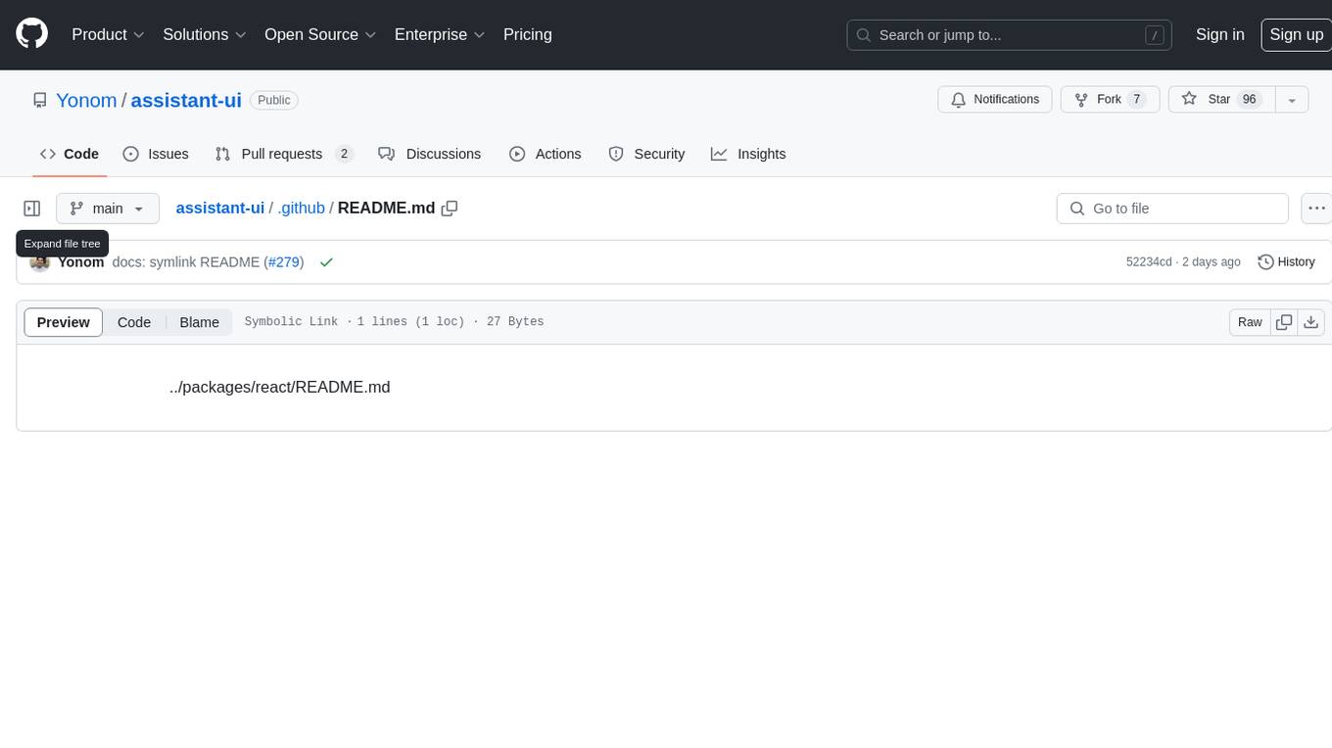The height and width of the screenshot is (748, 1332).
Task: Open the main branch selector
Action: coord(108,209)
